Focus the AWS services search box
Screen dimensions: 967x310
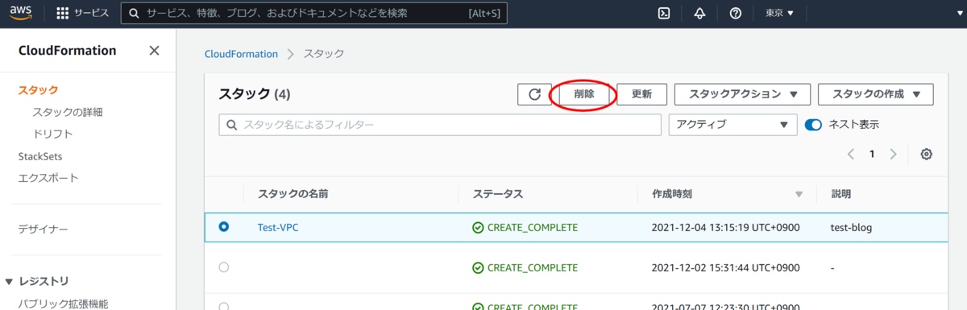point(314,13)
